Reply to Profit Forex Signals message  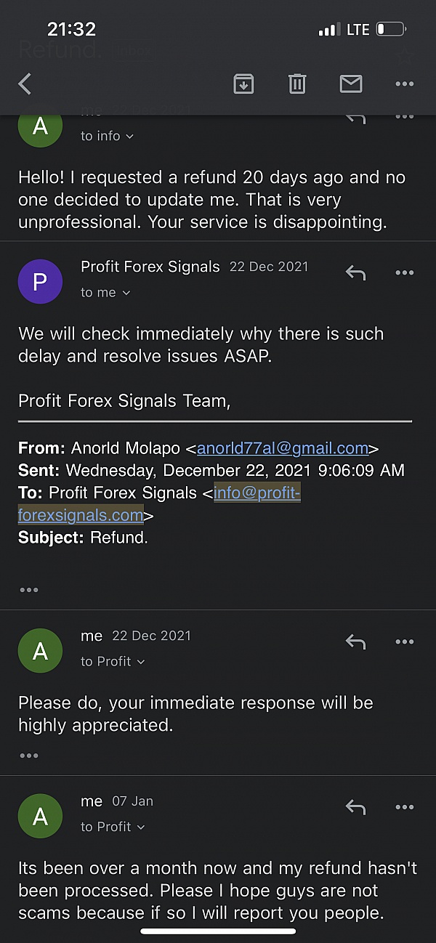coord(355,273)
